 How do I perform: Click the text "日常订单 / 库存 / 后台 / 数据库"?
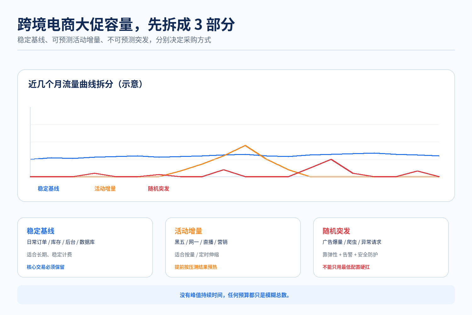61,242
